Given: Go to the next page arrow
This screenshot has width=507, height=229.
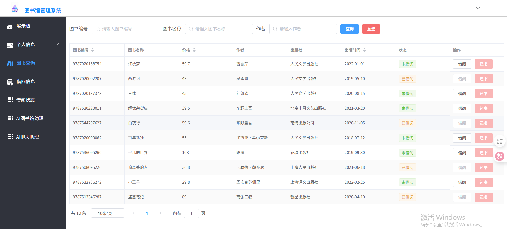Looking at the screenshot, I should click(160, 213).
